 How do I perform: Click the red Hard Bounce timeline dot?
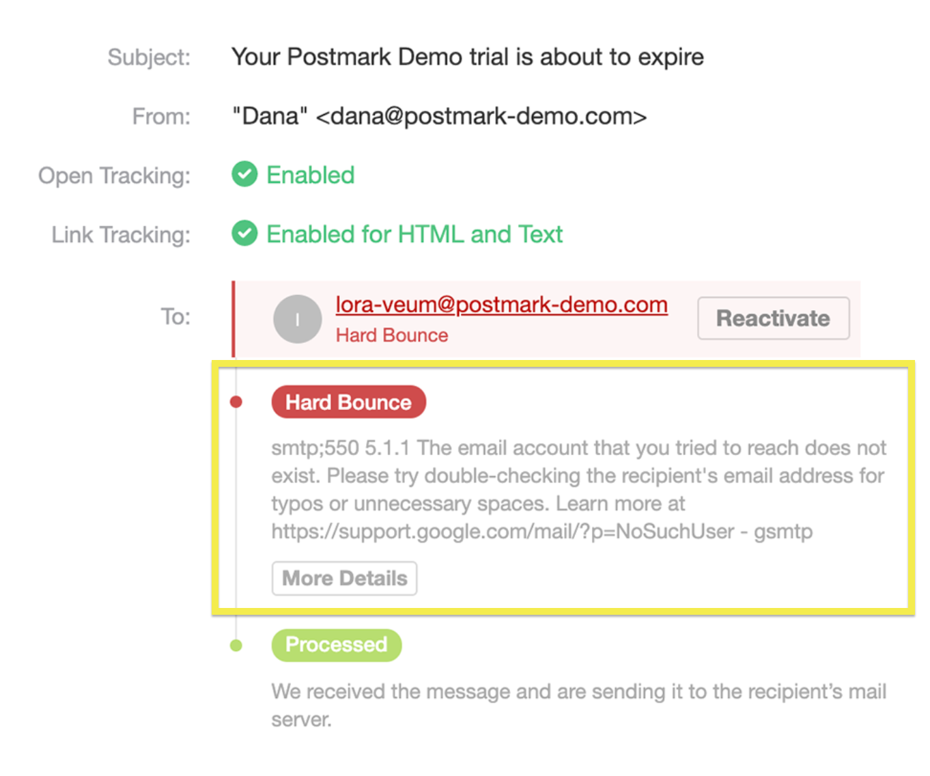(236, 402)
